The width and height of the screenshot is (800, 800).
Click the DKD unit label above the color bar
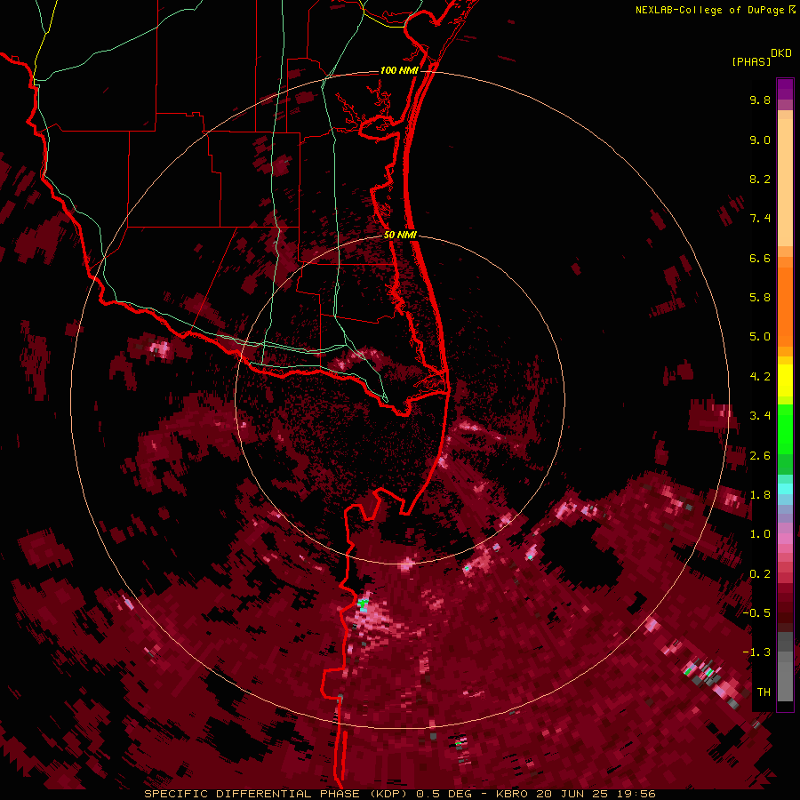781,53
